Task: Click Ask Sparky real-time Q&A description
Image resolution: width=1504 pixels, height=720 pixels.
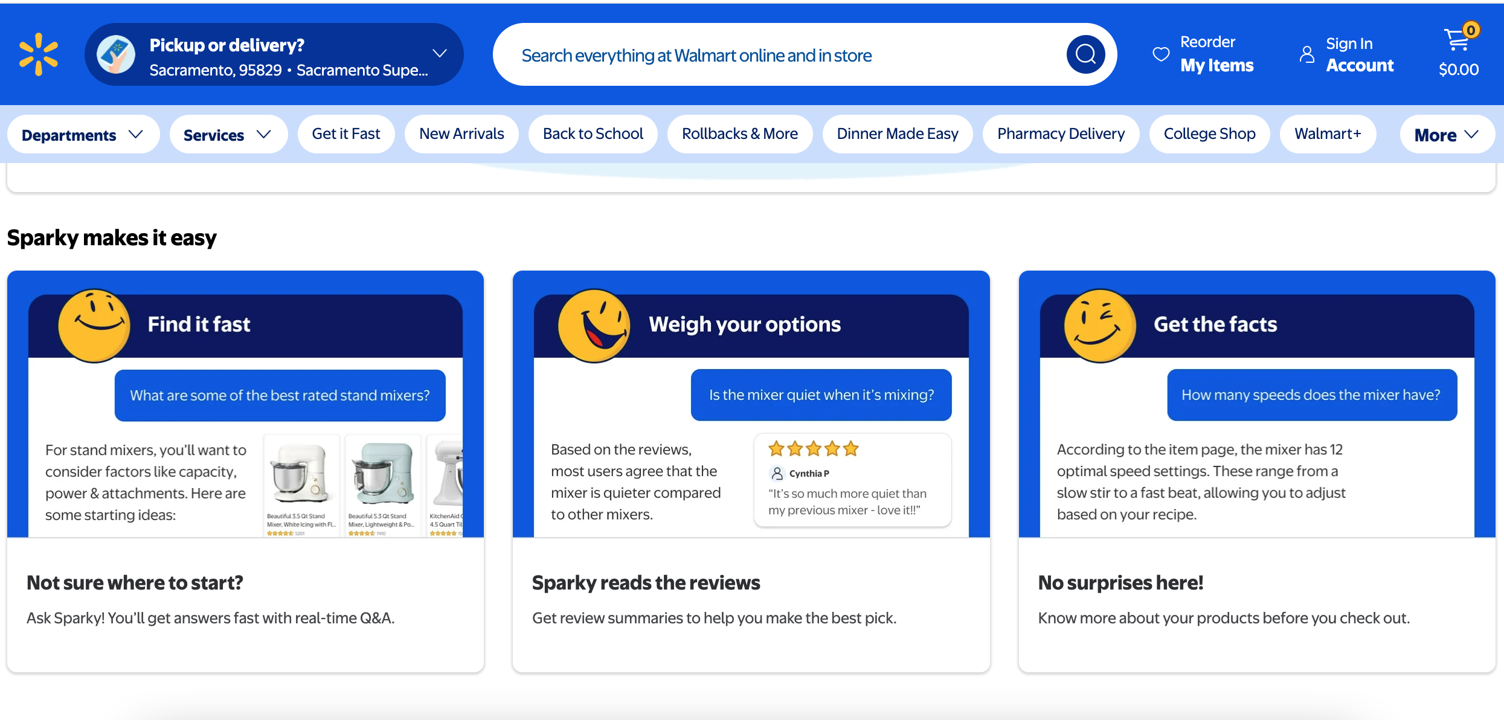Action: click(x=210, y=618)
